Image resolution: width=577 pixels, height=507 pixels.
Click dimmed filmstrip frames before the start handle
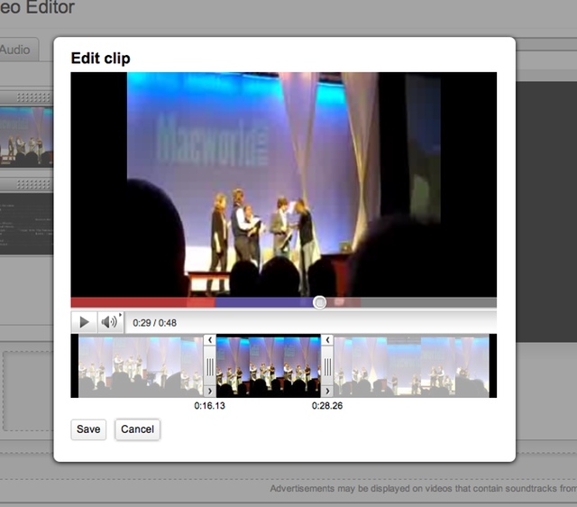click(x=141, y=365)
